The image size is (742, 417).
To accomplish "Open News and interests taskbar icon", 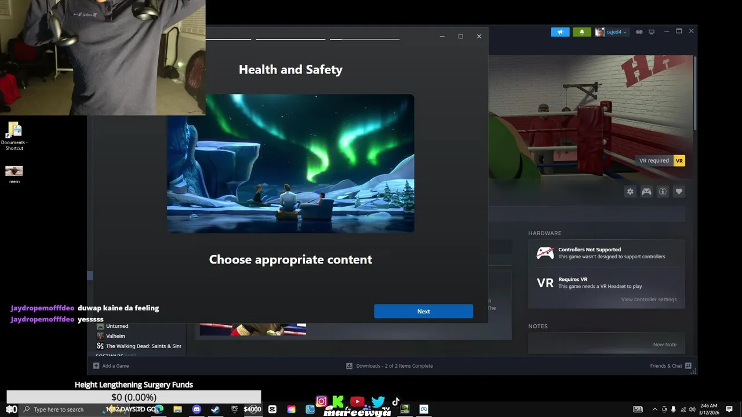I will point(638,409).
